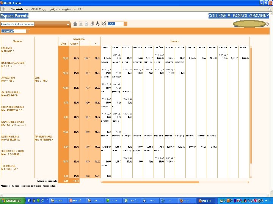Select the TECHNOLOGIE subject row

tap(8, 166)
